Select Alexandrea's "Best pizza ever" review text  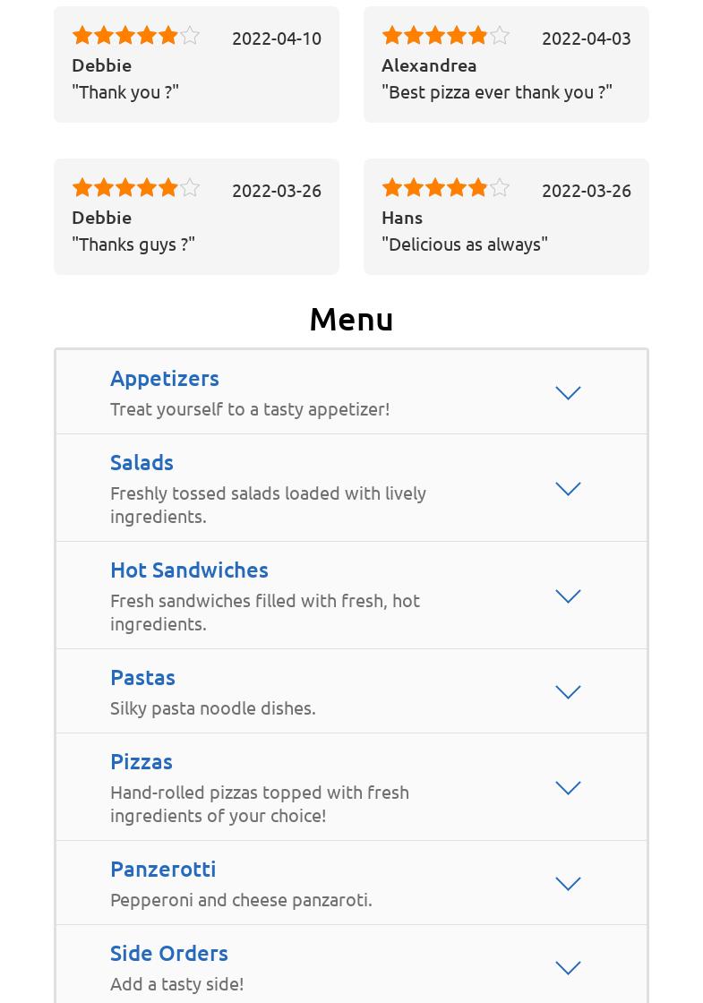497,91
